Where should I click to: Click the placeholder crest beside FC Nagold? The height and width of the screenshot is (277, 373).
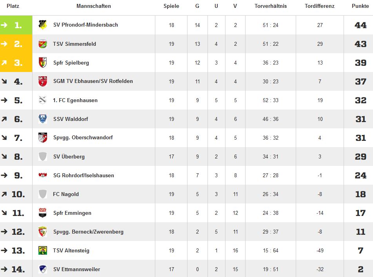(43, 194)
